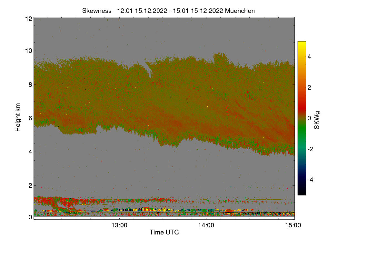Click colorbar tick value -4
This screenshot has width=387, height=258.
[x=310, y=180]
